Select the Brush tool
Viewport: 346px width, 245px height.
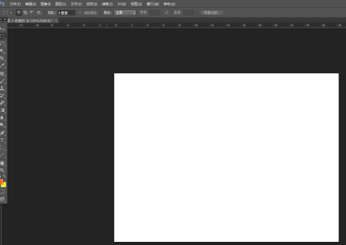2,81
